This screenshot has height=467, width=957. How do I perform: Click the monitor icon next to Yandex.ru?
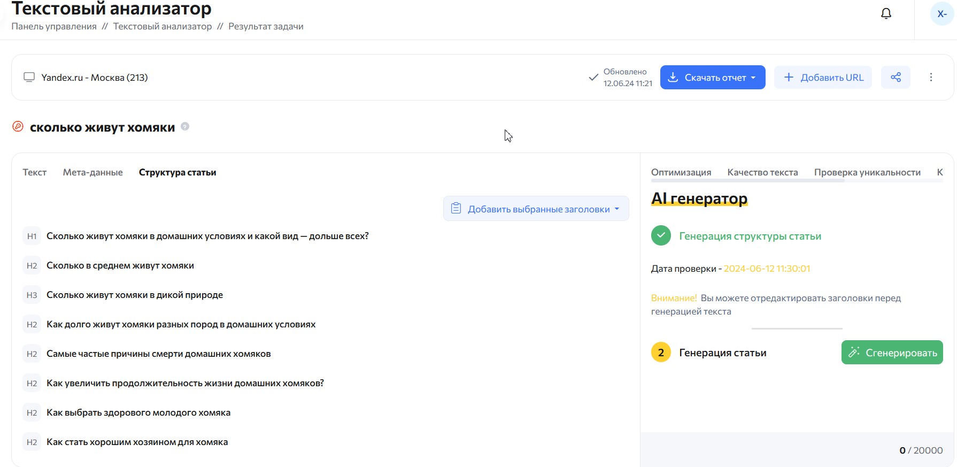click(29, 78)
